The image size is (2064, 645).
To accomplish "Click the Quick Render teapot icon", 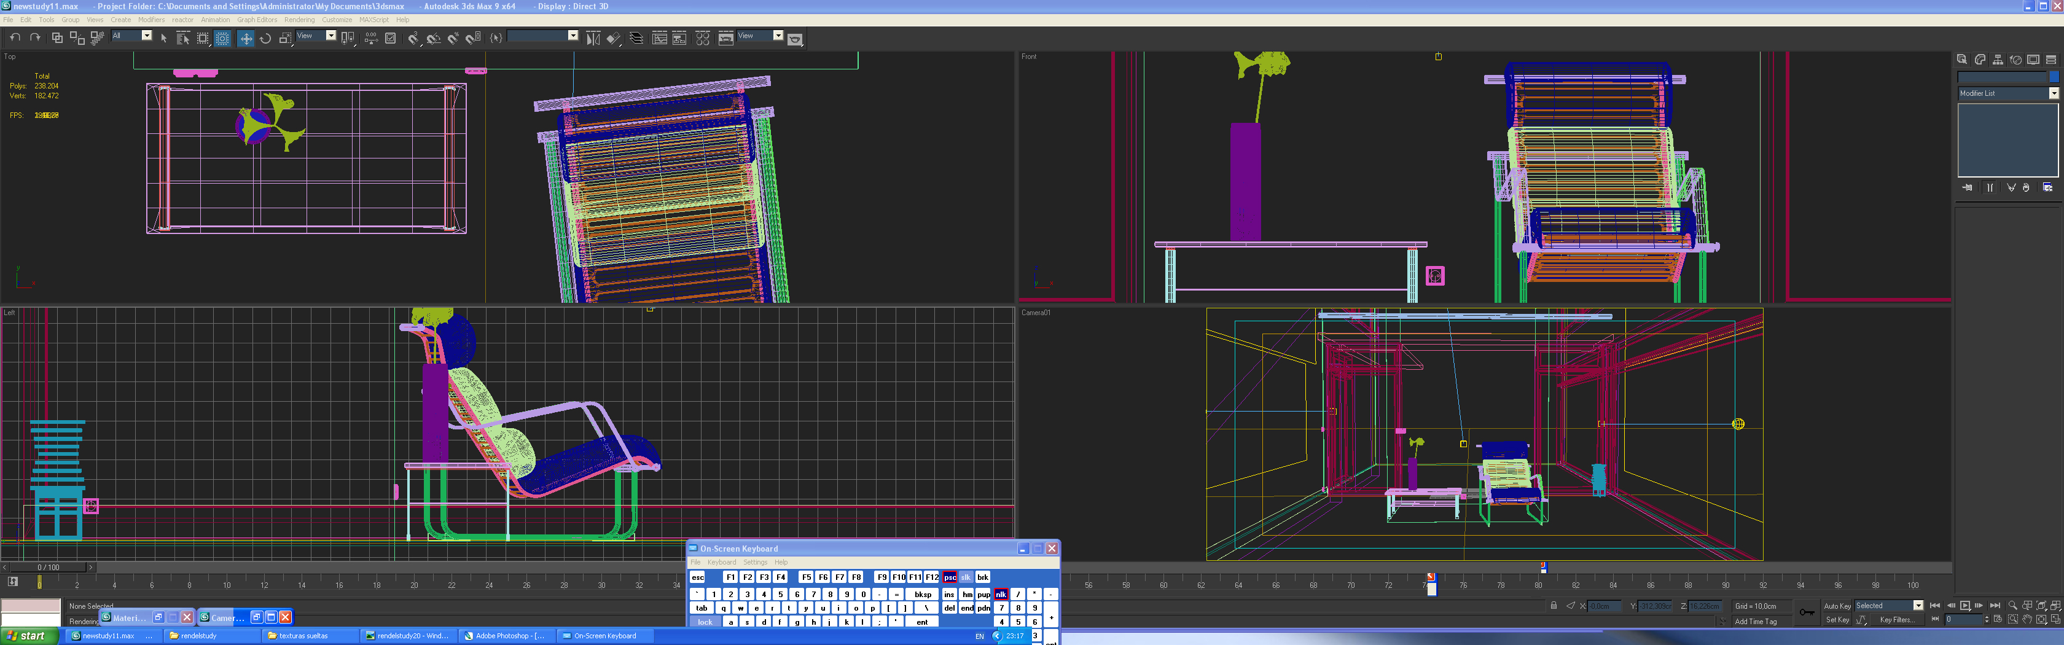I will [x=795, y=39].
